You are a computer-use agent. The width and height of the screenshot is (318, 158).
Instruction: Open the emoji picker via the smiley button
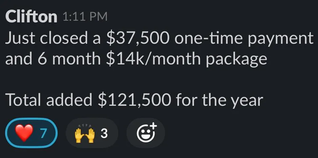pyautogui.click(x=146, y=133)
